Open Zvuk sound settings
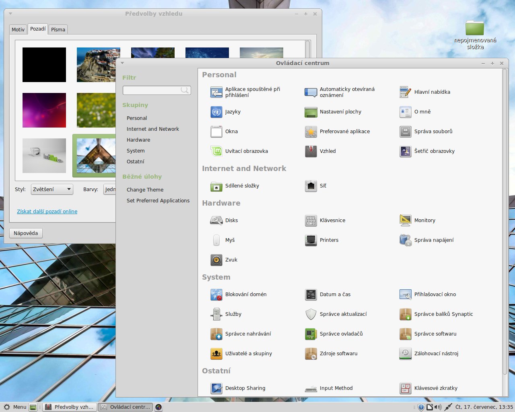The image size is (515, 412). tap(216, 260)
